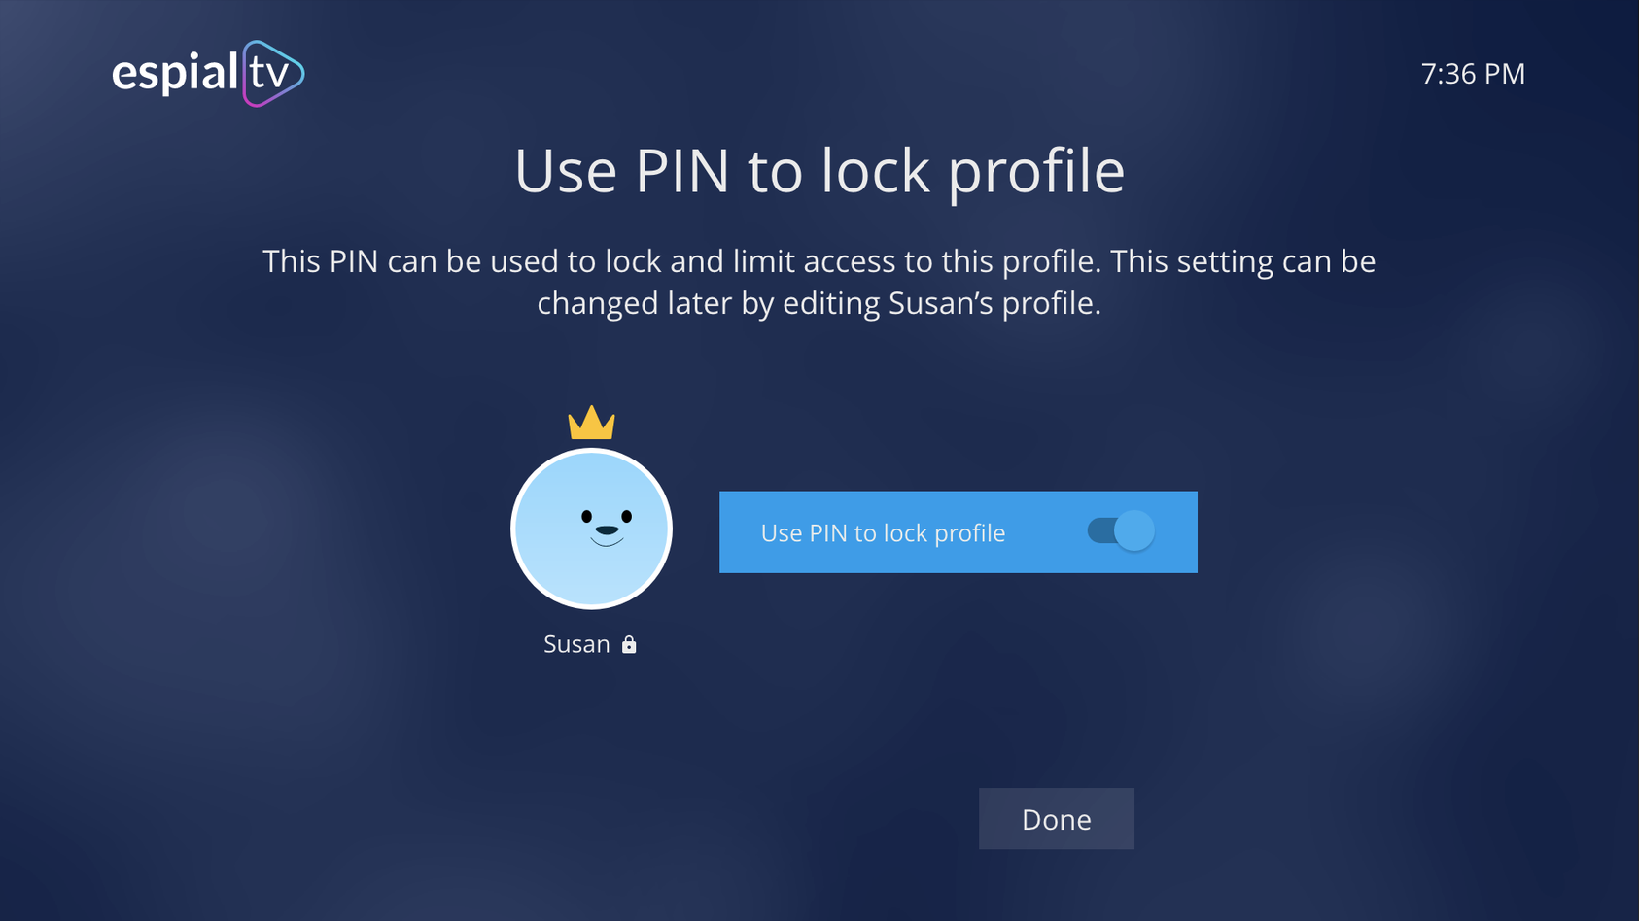Click the play-triangle tv icon in logo

273,74
